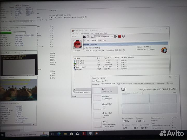Open the Configuration menu in BurnInTest

click(84, 33)
